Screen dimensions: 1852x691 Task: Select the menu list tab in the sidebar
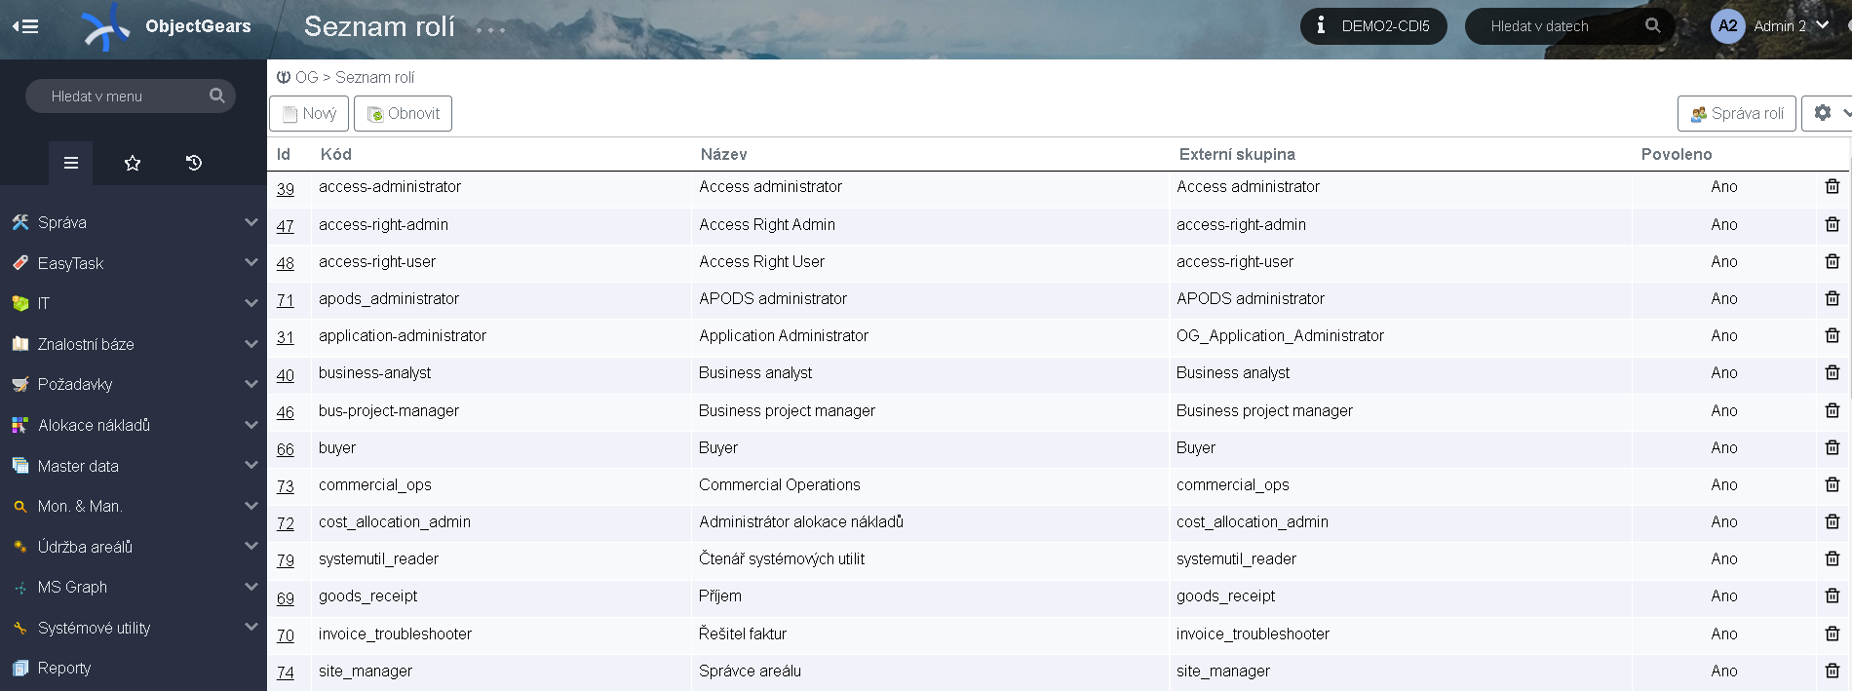tap(71, 163)
